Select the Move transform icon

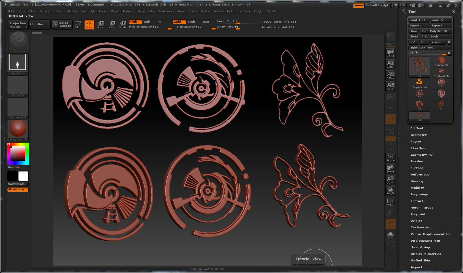[100, 24]
